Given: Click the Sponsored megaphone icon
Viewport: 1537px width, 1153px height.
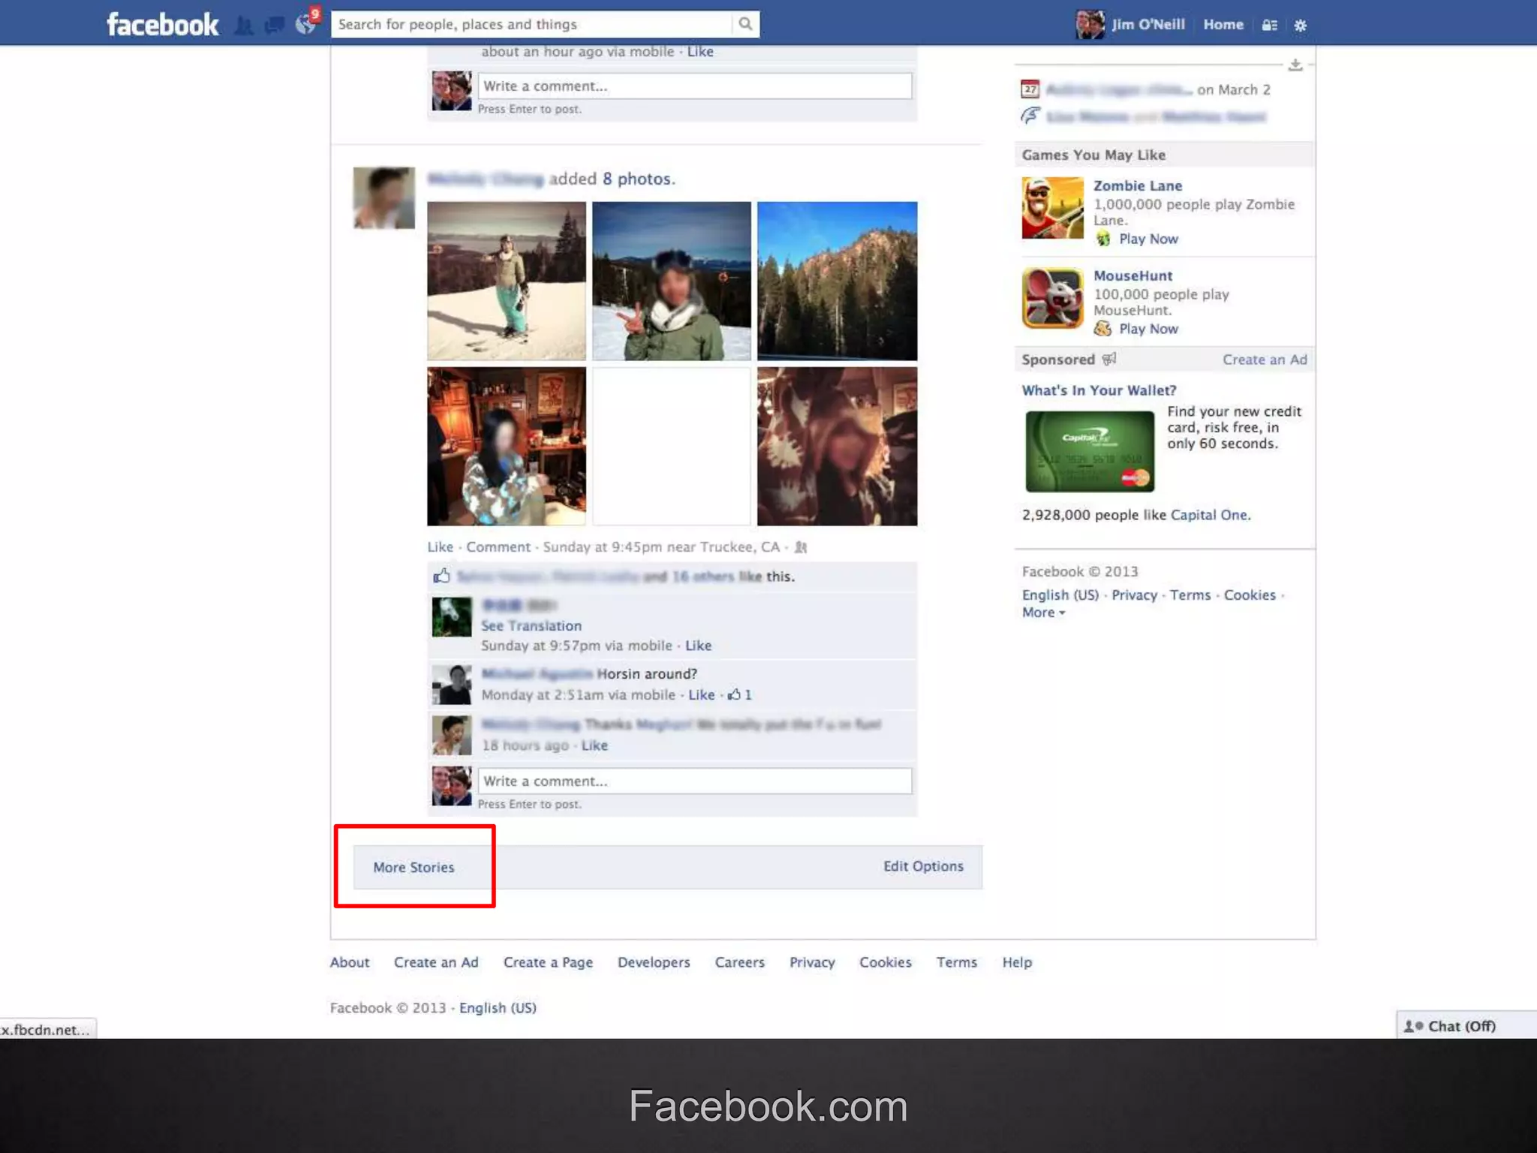Looking at the screenshot, I should pyautogui.click(x=1109, y=359).
